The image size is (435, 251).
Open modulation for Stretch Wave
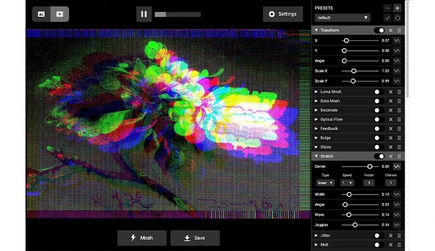397,215
